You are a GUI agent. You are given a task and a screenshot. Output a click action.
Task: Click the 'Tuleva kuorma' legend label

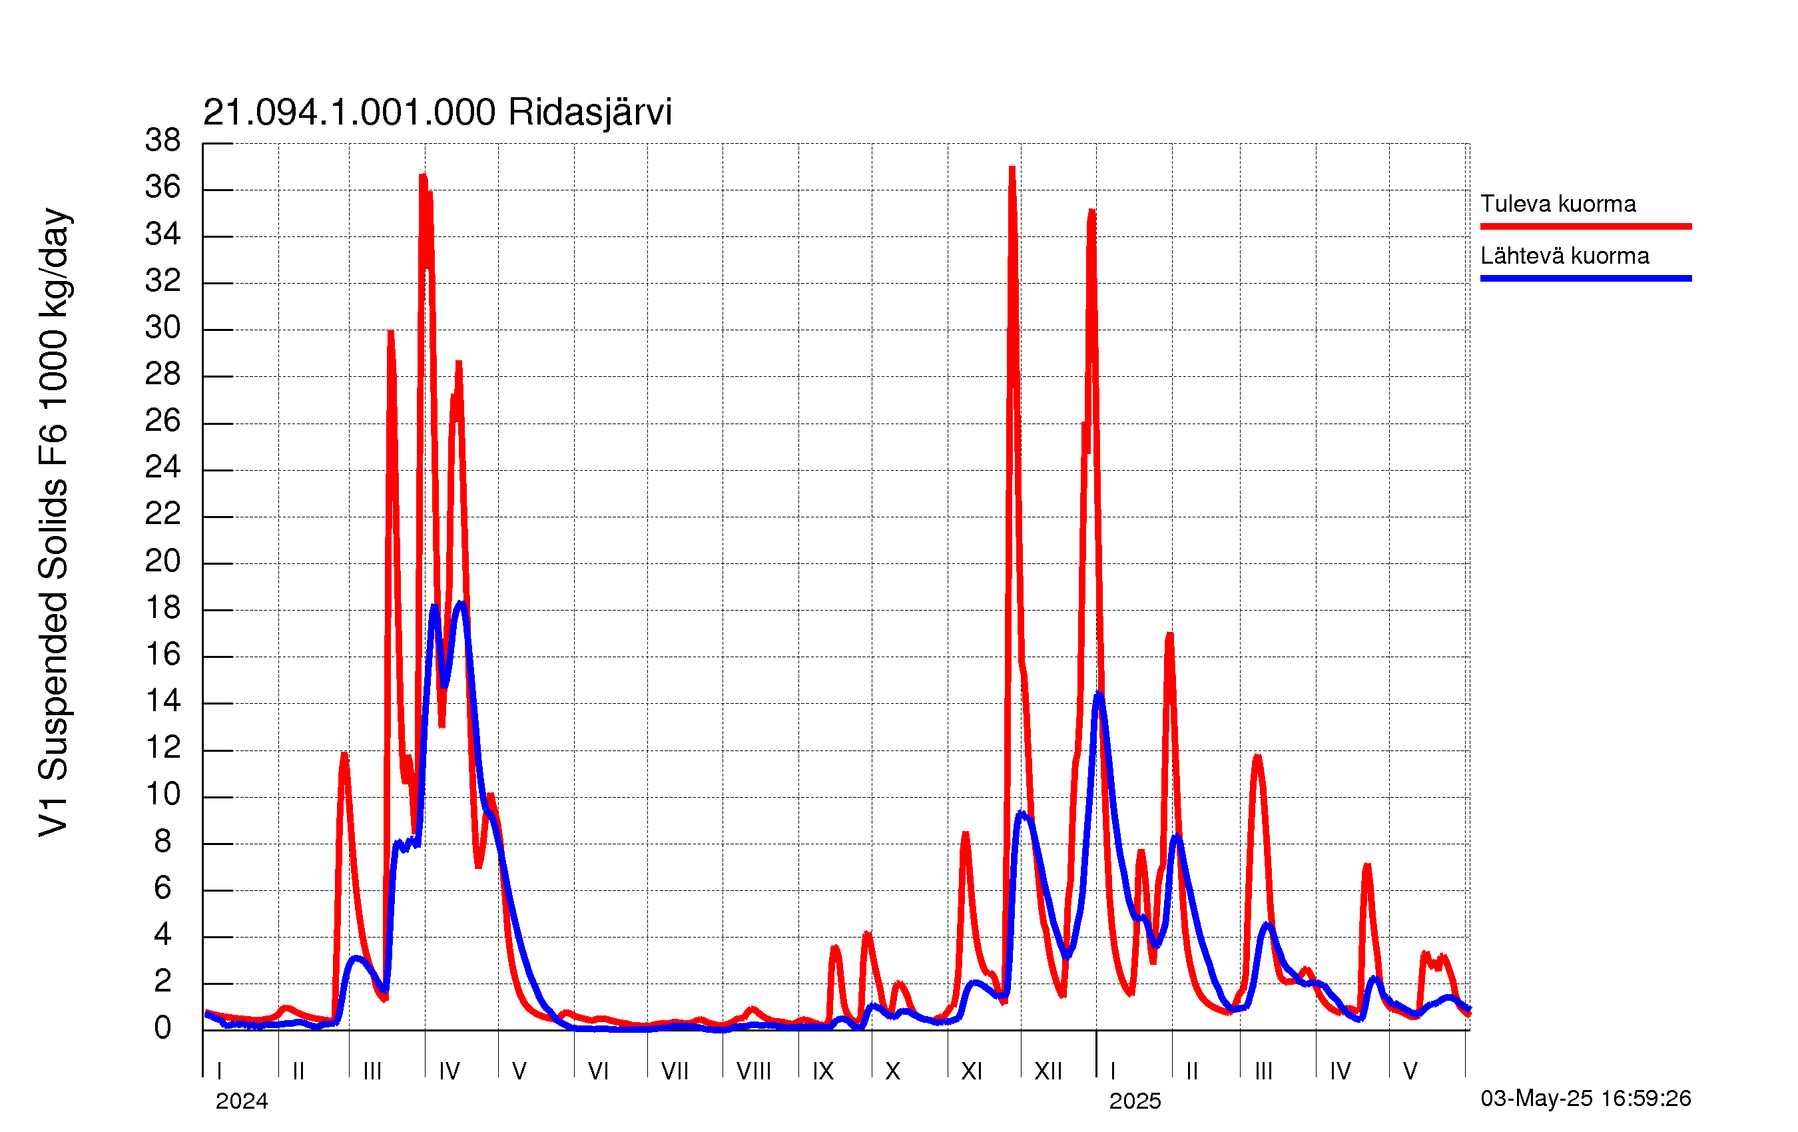click(1558, 204)
